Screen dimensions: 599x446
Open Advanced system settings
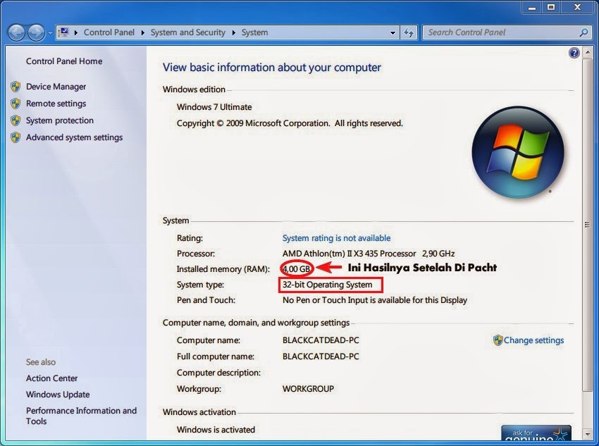coord(74,137)
